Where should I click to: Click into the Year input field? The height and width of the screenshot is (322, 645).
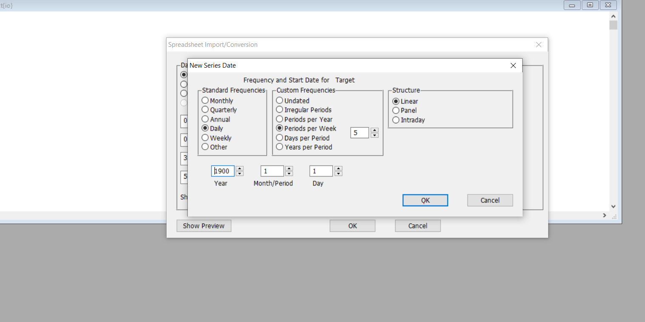point(223,171)
